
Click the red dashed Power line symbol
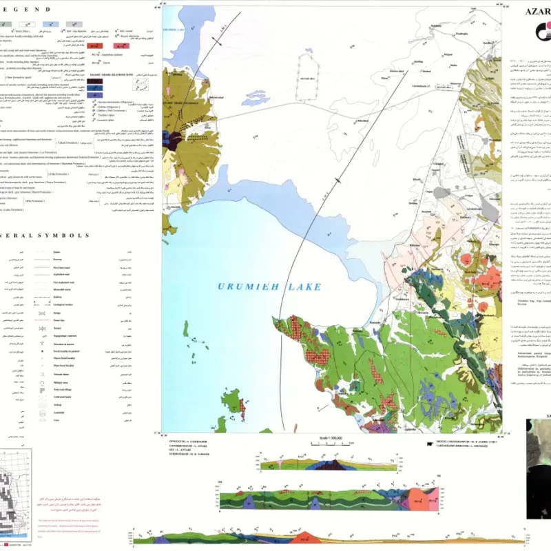(42, 320)
